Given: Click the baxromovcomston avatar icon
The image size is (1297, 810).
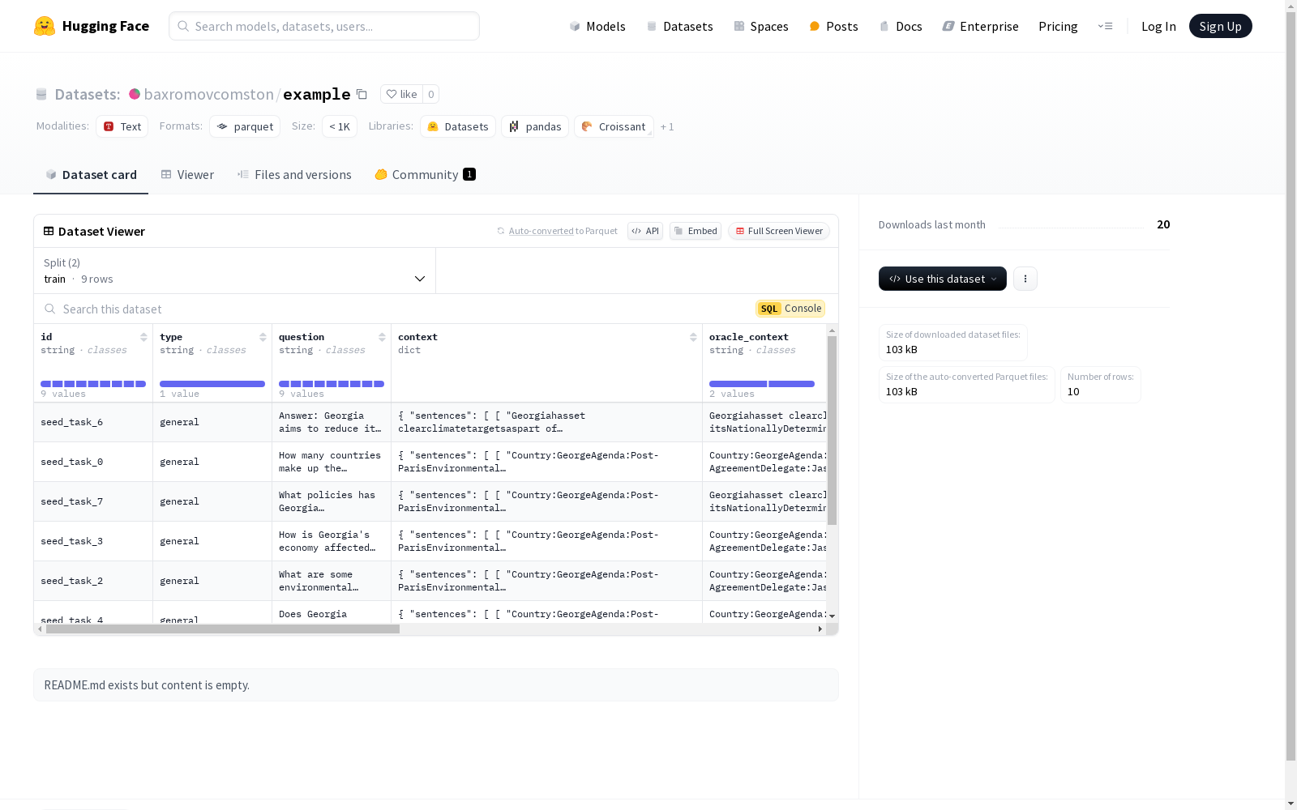Looking at the screenshot, I should (135, 94).
